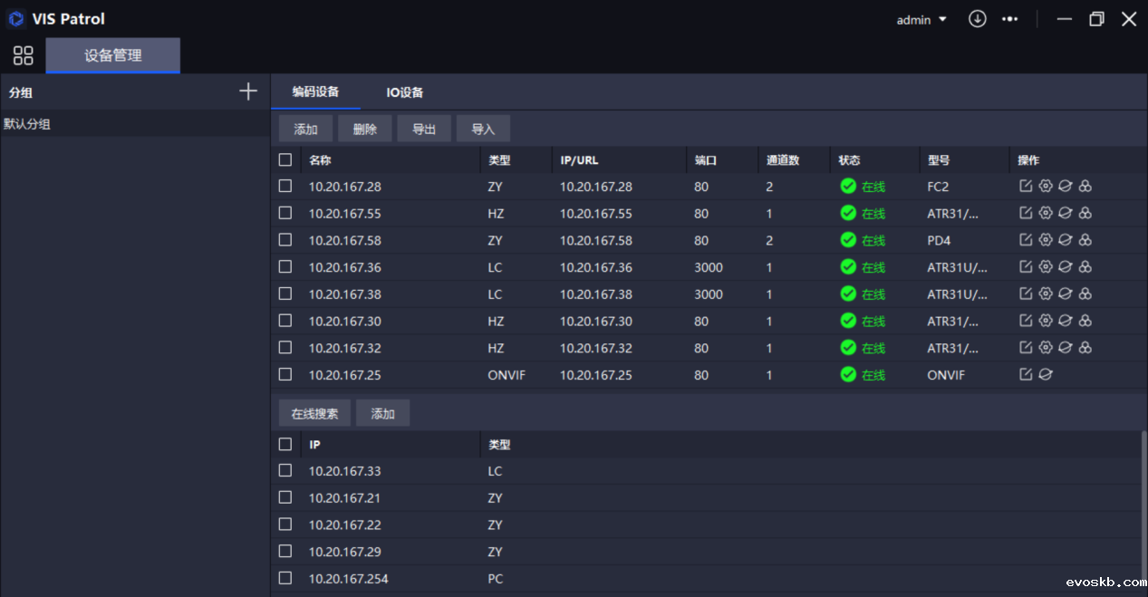Open gear settings icon for device 10.20.167.55
Screen dimensions: 1148x597
(x=1046, y=214)
